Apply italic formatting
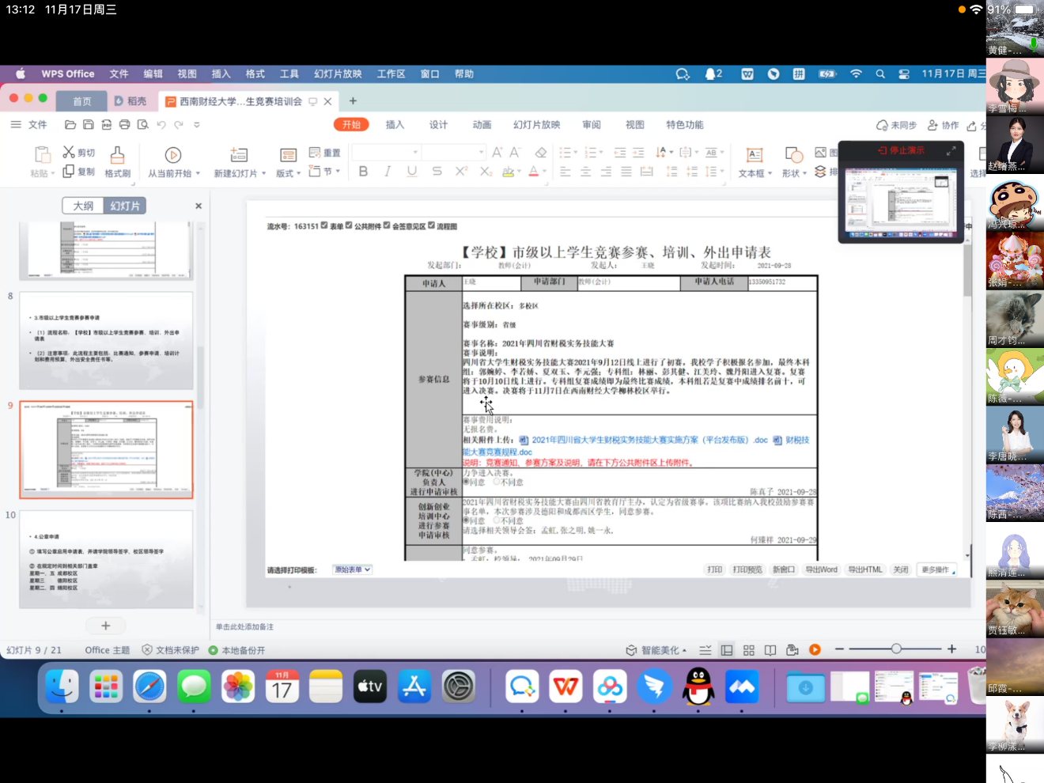The height and width of the screenshot is (783, 1044). pyautogui.click(x=388, y=172)
